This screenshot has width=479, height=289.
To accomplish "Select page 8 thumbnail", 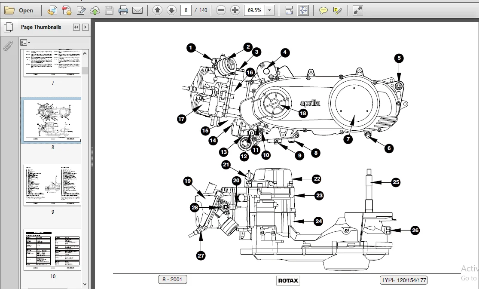I will click(x=52, y=120).
